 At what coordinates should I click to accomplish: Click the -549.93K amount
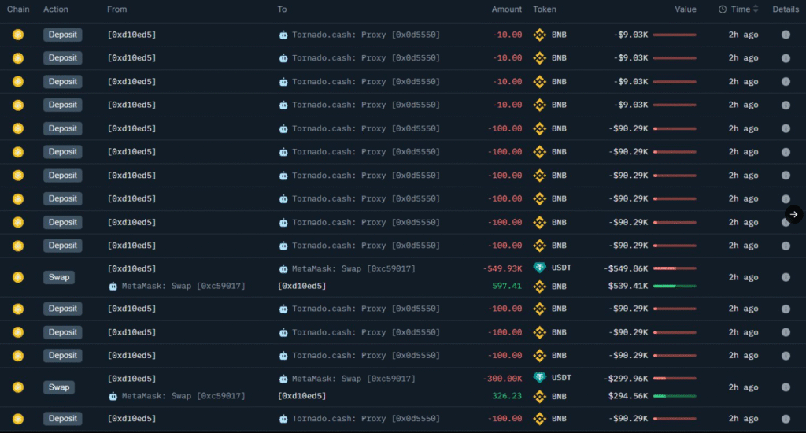coord(502,268)
